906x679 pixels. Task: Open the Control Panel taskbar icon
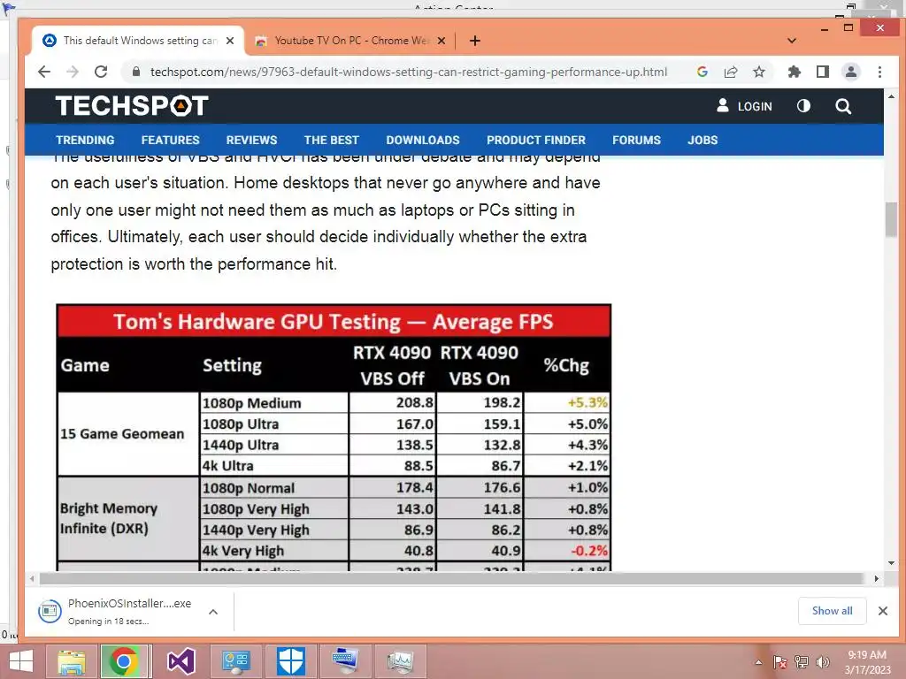click(x=235, y=661)
